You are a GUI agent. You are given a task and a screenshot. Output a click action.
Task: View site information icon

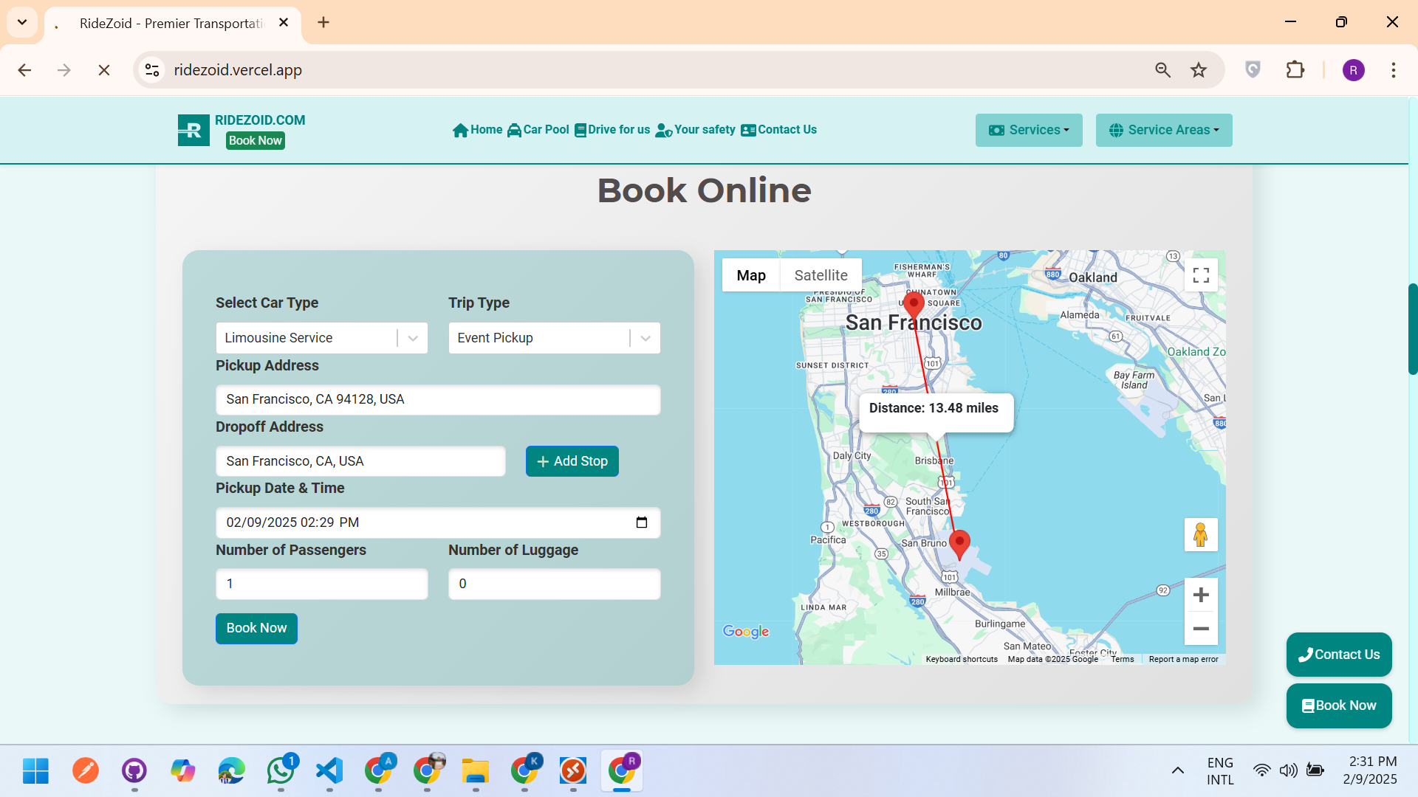tap(152, 70)
